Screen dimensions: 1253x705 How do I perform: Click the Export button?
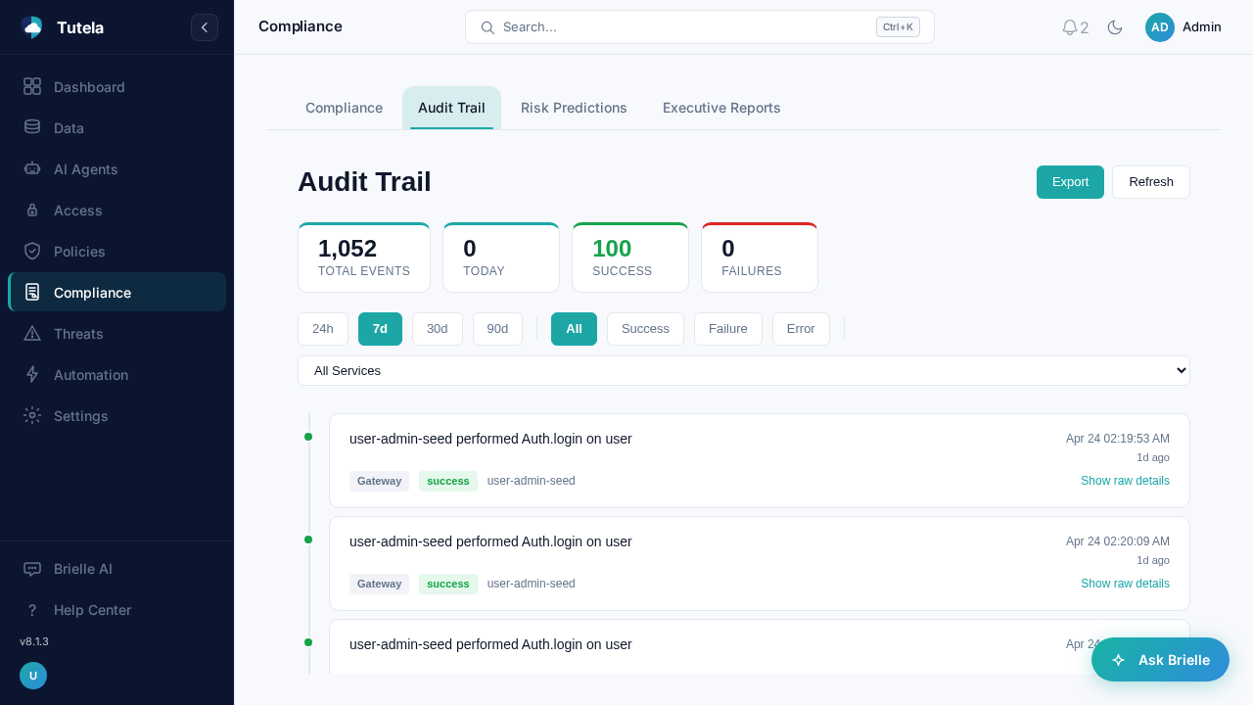click(x=1070, y=182)
